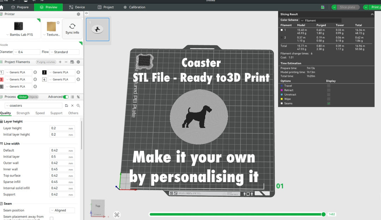Click the camera snapshot icon below the viewport
The width and height of the screenshot is (381, 220).
(117, 214)
